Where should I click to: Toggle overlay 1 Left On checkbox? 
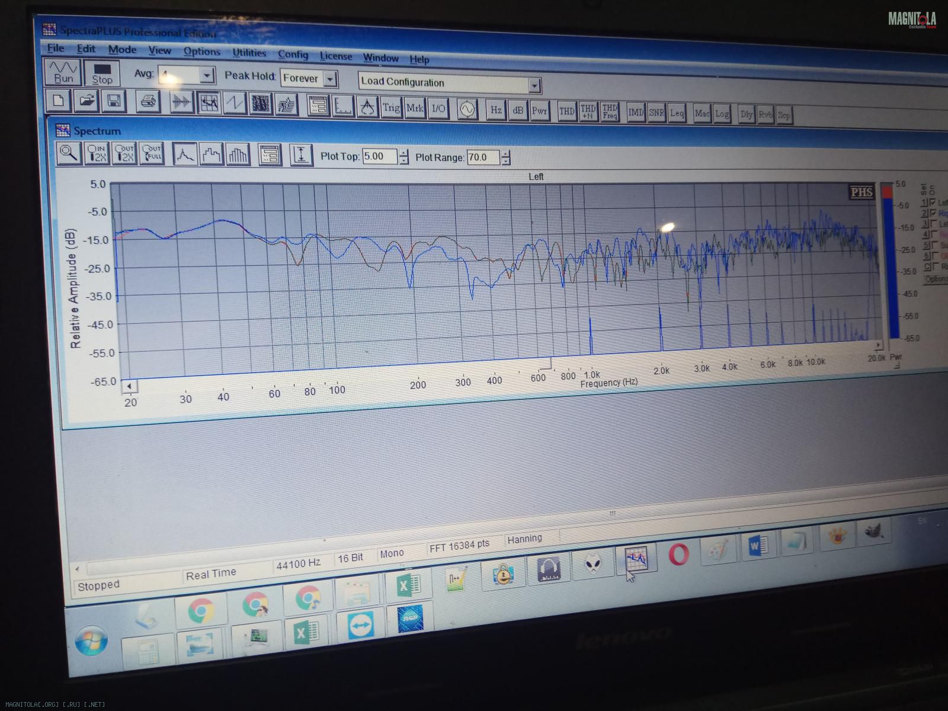click(933, 203)
